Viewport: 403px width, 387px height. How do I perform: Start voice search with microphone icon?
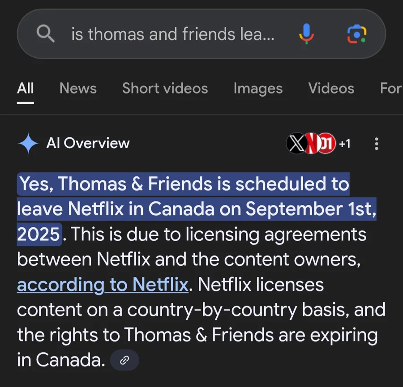tap(306, 34)
